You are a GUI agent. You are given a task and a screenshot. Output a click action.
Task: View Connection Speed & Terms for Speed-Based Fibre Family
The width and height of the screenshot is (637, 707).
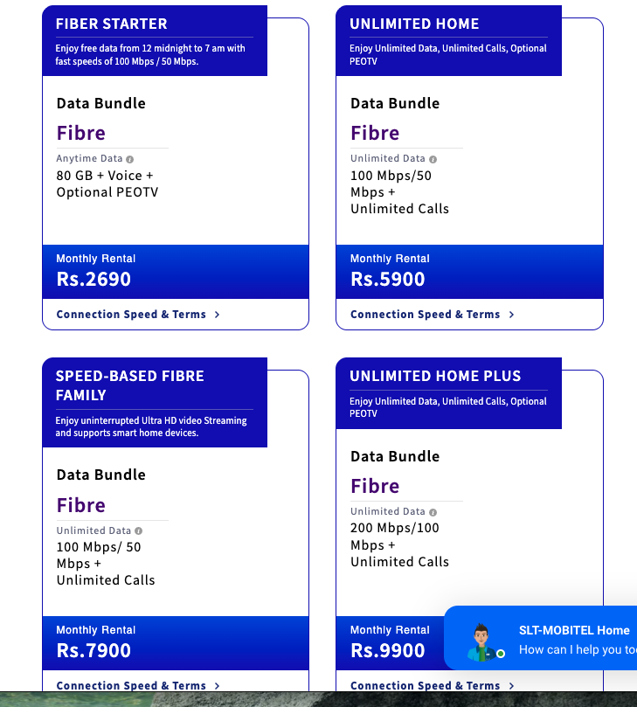[x=131, y=685]
